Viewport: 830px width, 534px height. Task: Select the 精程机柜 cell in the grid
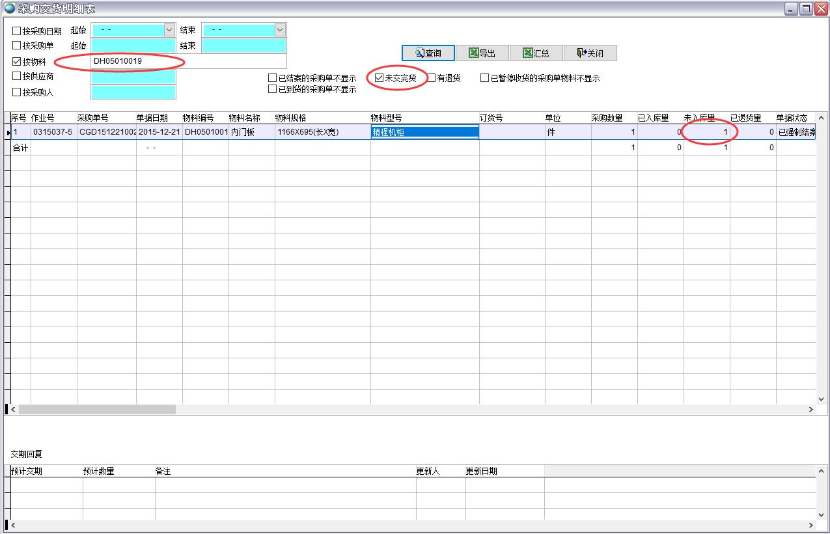424,132
